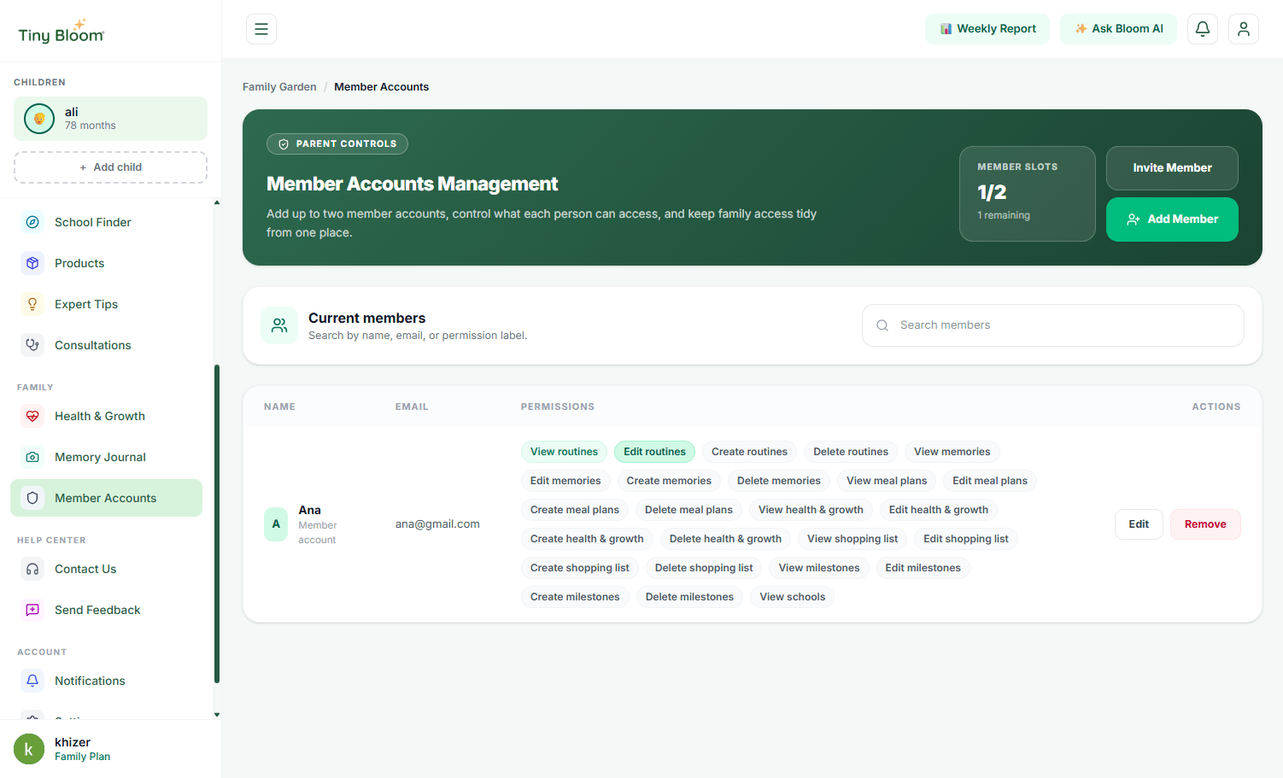Click the Health & Growth heart icon
Viewport: 1283px width, 778px height.
coord(32,416)
